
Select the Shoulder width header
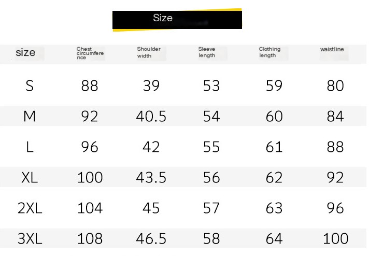pyautogui.click(x=149, y=52)
